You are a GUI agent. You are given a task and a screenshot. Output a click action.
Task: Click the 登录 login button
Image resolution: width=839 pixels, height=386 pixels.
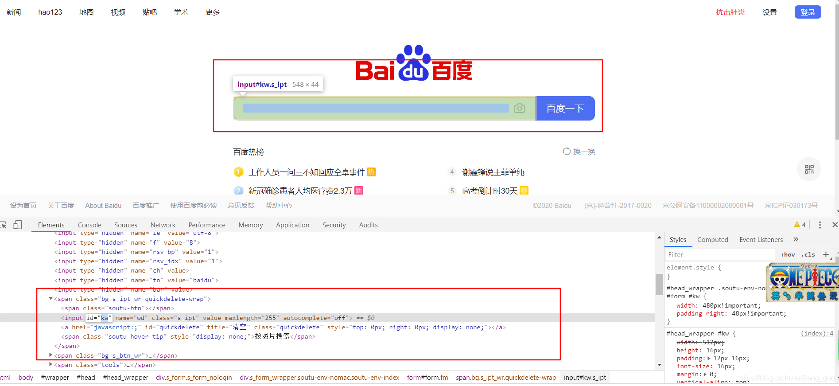(808, 12)
